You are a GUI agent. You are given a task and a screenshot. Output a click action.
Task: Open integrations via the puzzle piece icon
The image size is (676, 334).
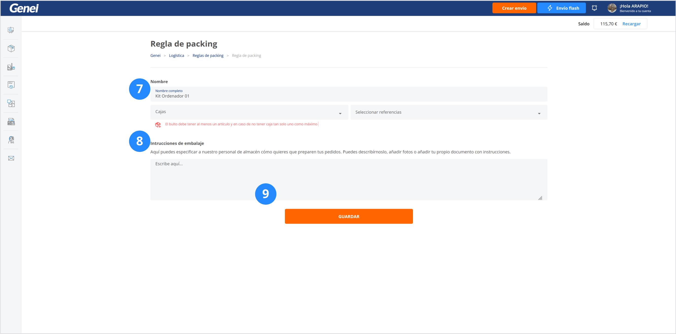pyautogui.click(x=11, y=103)
